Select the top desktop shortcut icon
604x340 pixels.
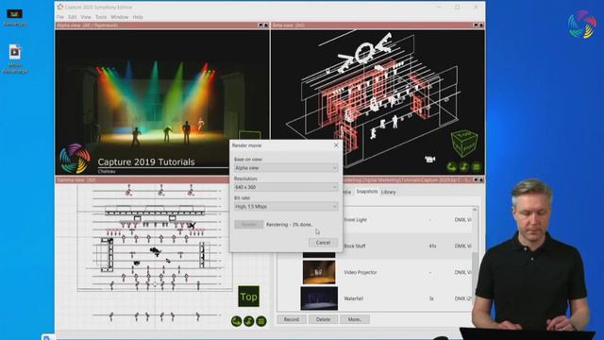point(15,17)
